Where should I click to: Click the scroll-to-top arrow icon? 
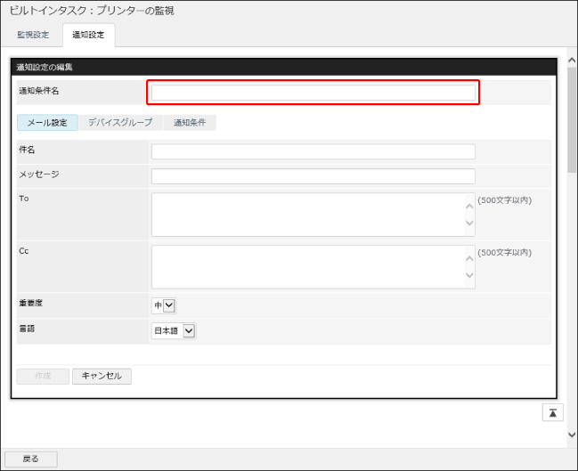552,411
